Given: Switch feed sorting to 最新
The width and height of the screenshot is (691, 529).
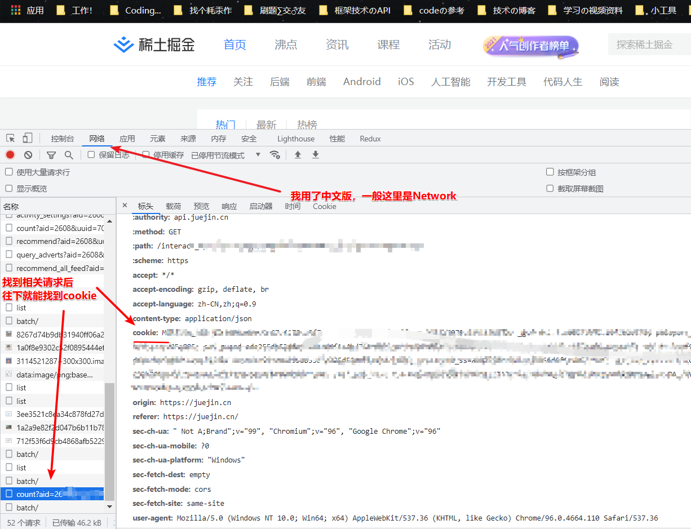Looking at the screenshot, I should [x=267, y=125].
